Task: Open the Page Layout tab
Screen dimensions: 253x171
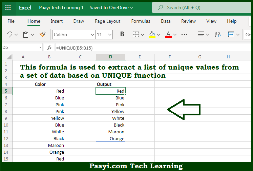Action: [x=108, y=21]
